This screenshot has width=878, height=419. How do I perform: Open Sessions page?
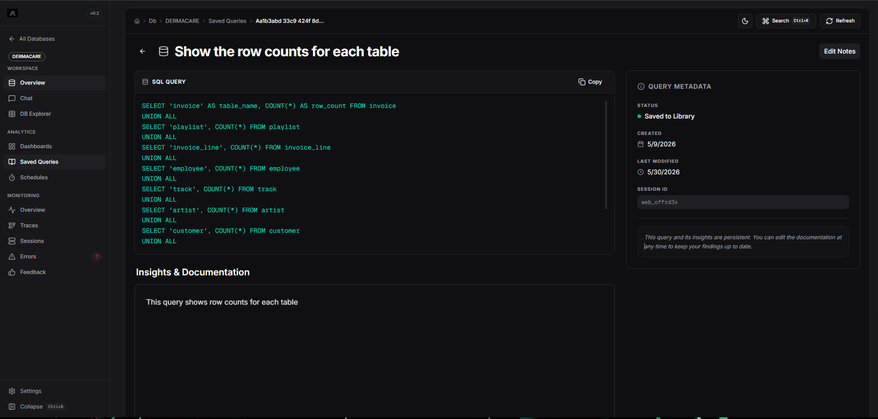click(x=55, y=241)
